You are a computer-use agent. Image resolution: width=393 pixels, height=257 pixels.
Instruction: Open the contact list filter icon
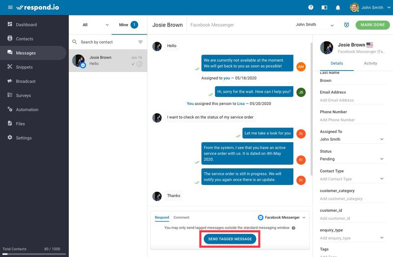click(x=140, y=42)
